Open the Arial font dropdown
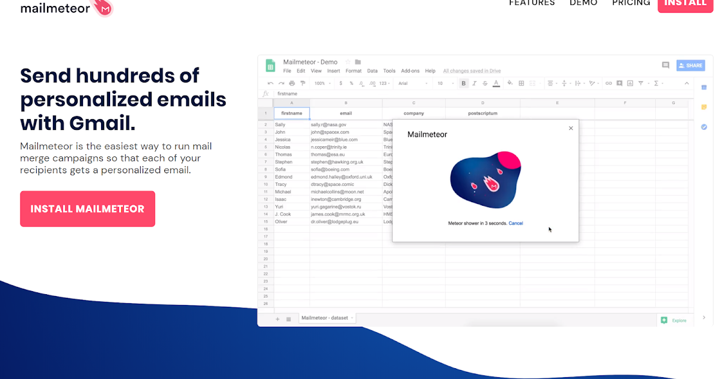The width and height of the screenshot is (722, 379). [x=413, y=83]
